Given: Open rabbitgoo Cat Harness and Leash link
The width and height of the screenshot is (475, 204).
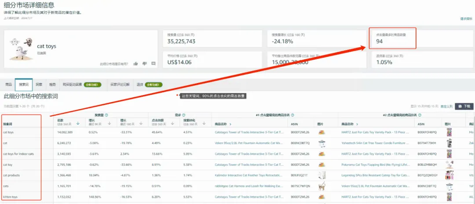Looking at the screenshot, I should [x=249, y=186].
